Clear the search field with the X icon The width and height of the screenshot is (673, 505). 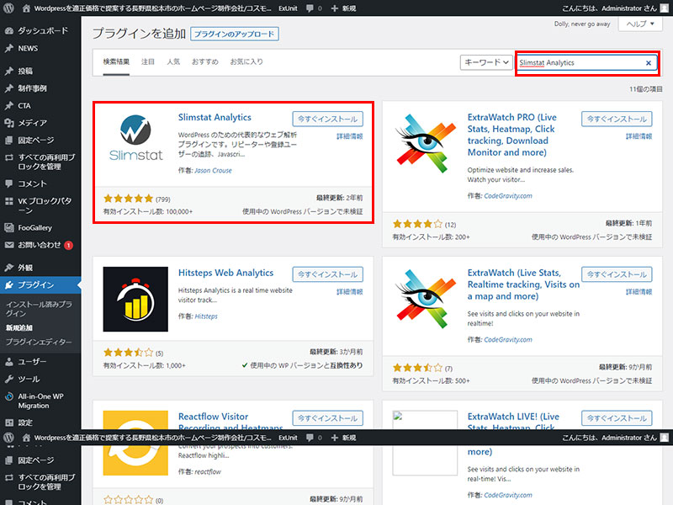click(648, 63)
